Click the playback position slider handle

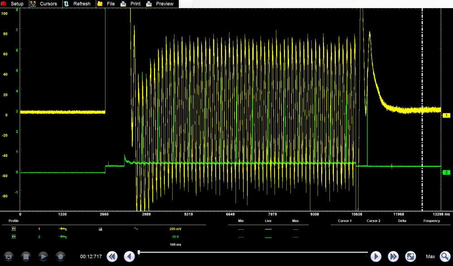(x=139, y=252)
